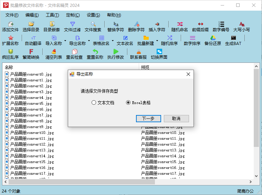Open the 选择目录 folder tool

tap(31, 27)
